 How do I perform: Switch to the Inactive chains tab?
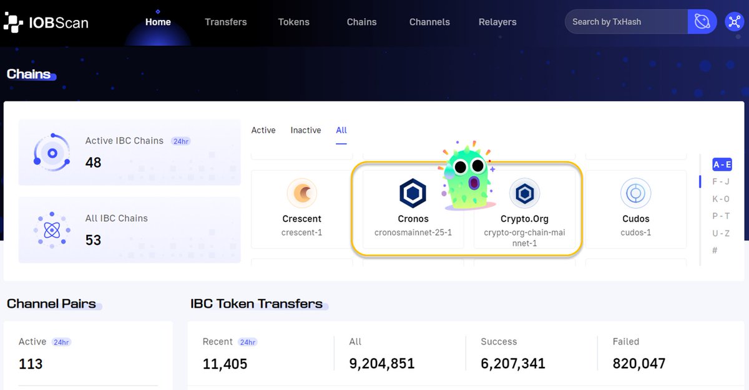(x=306, y=130)
